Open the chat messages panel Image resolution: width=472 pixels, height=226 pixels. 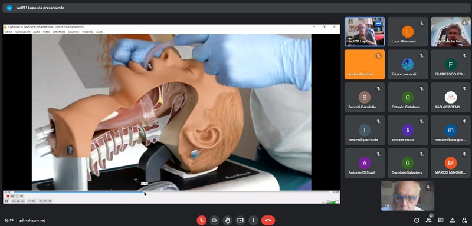tap(440, 220)
